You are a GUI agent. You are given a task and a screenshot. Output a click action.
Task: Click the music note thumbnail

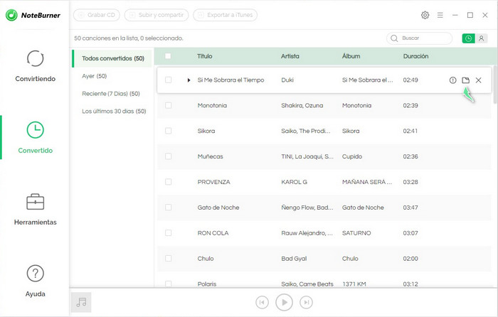[81, 302]
